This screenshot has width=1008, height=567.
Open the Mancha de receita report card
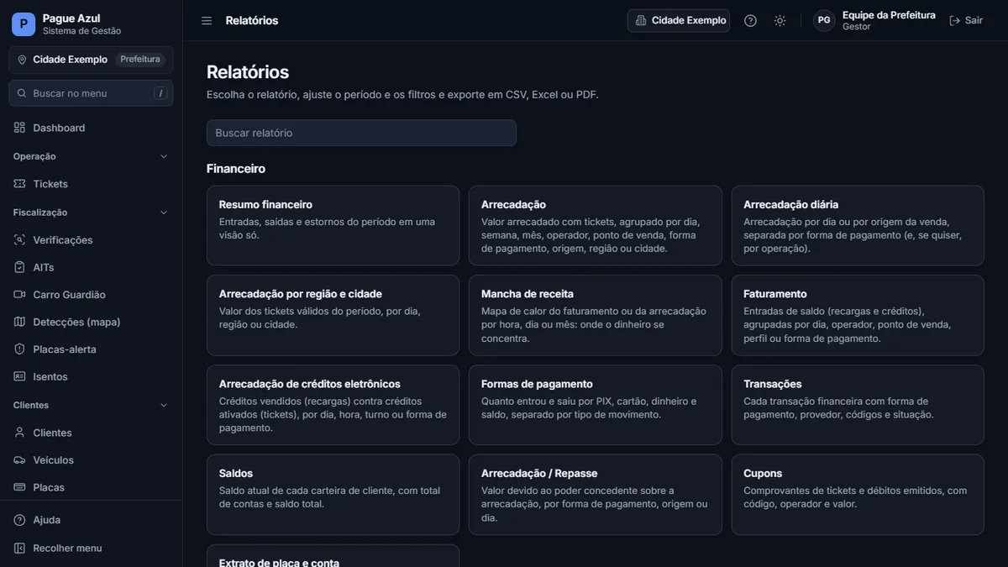click(596, 315)
